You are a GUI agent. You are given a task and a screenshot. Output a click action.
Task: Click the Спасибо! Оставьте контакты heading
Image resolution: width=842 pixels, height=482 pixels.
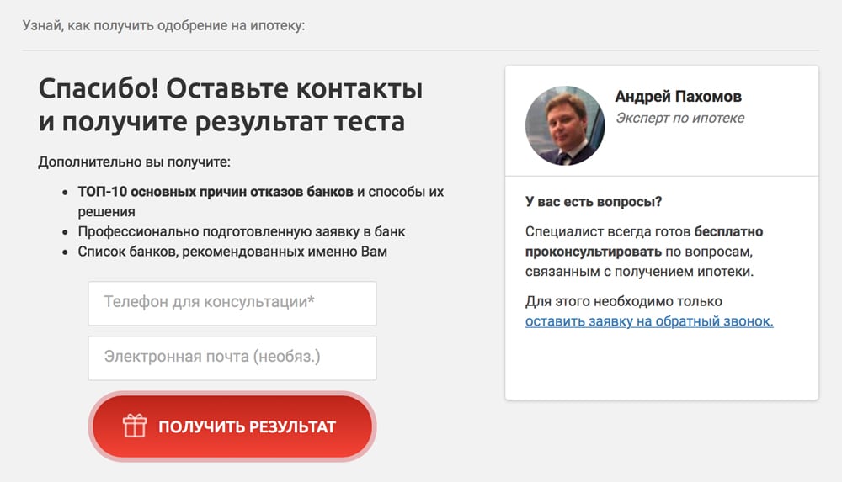(x=230, y=88)
